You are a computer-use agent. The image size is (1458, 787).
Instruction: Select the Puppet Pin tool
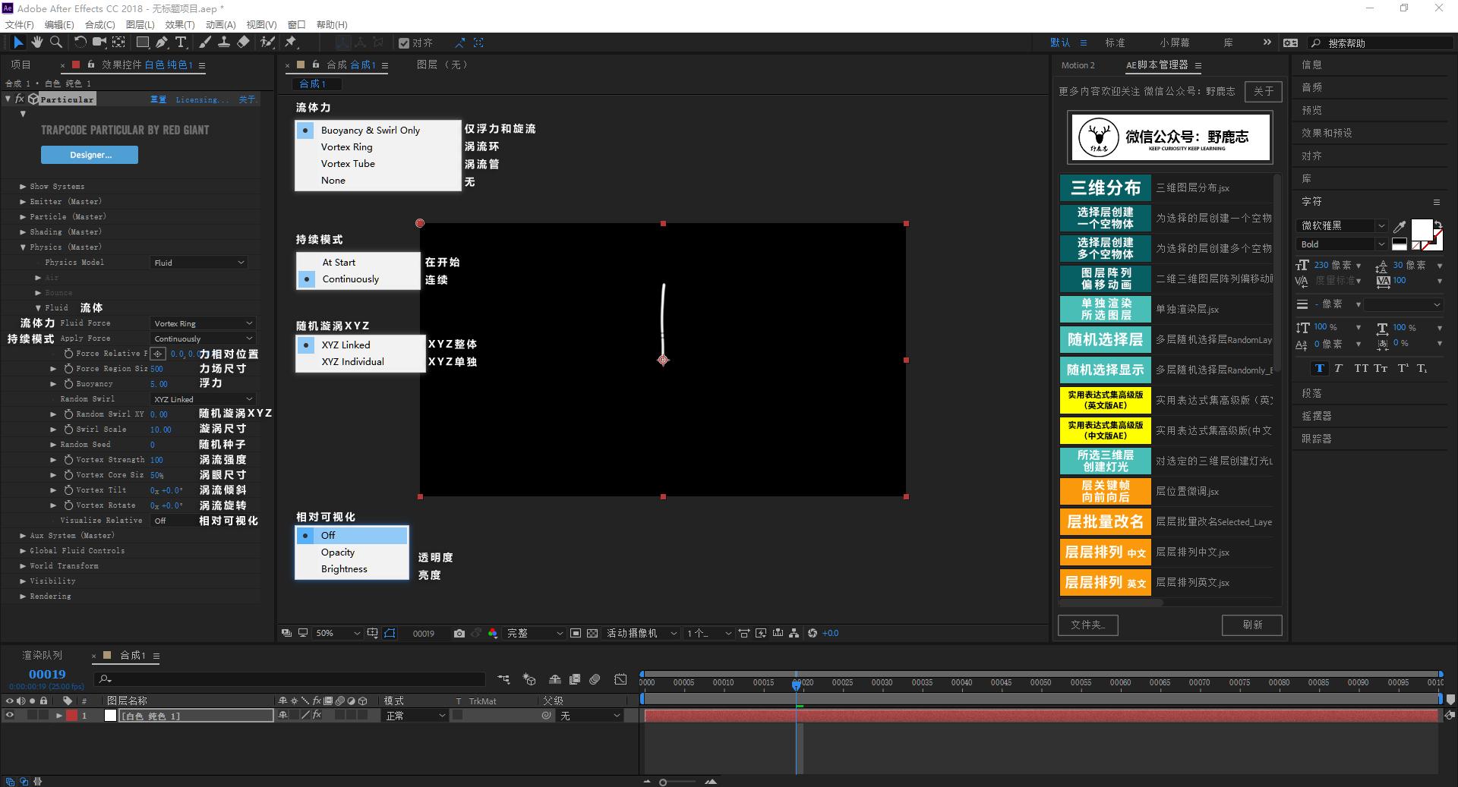(x=291, y=42)
